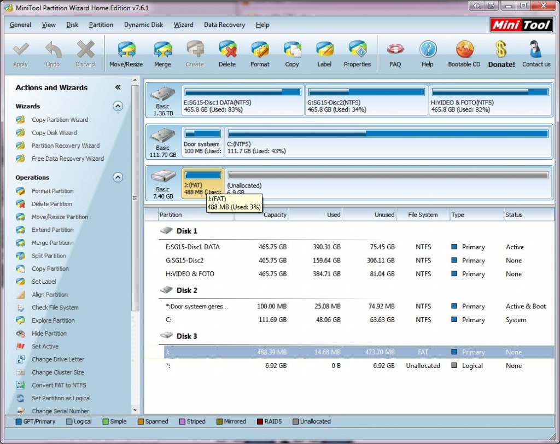Sort by the File System column header
Screen dimensions: 560x444
[423, 215]
